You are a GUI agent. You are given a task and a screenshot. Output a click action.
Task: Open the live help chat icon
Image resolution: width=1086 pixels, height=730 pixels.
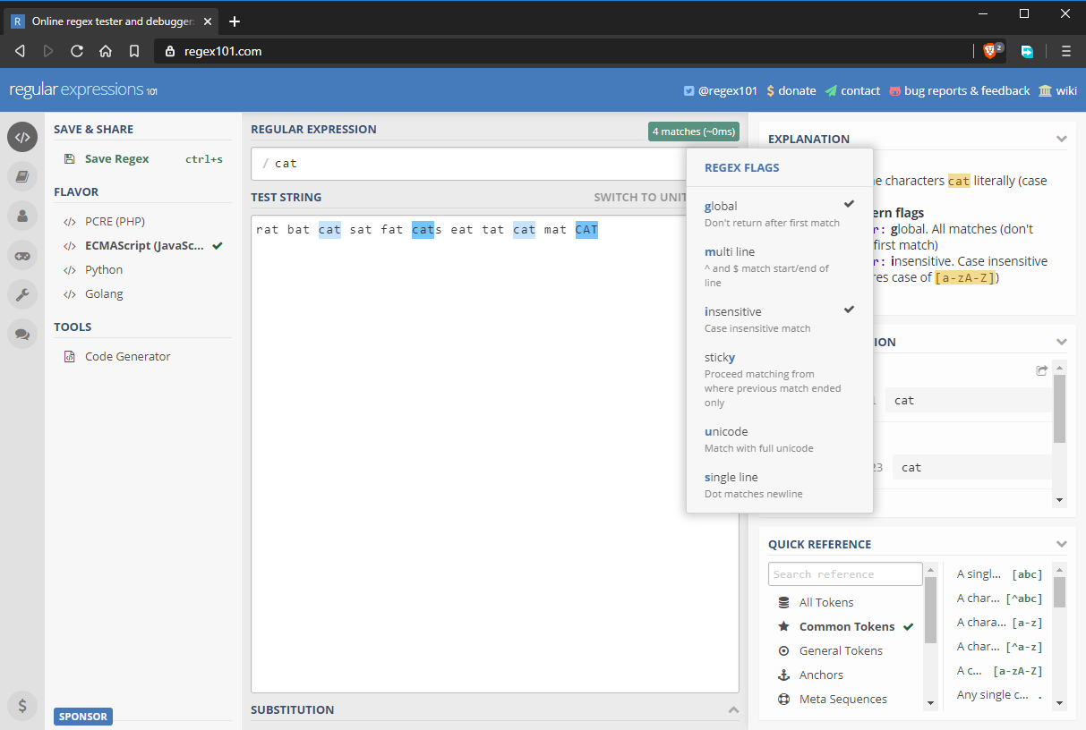tap(22, 335)
